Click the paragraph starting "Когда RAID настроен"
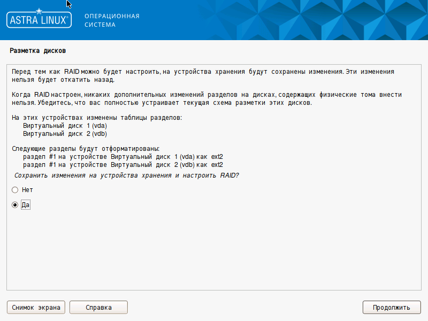The image size is (428, 321). 203,98
